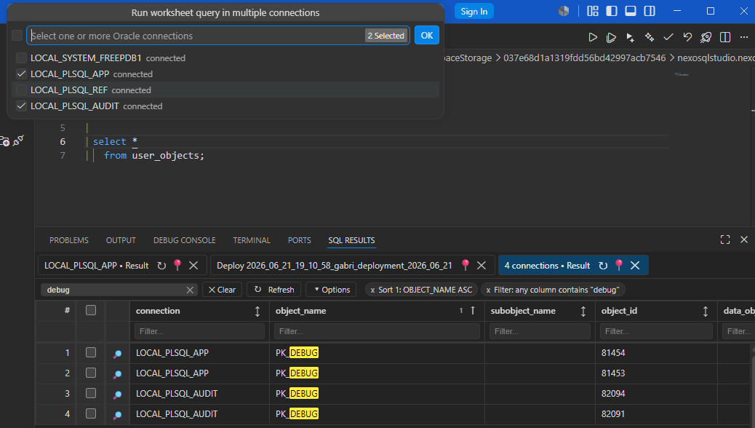The width and height of the screenshot is (755, 428).
Task: Close the Deploy 2026_06_21 result tab
Action: pyautogui.click(x=481, y=266)
